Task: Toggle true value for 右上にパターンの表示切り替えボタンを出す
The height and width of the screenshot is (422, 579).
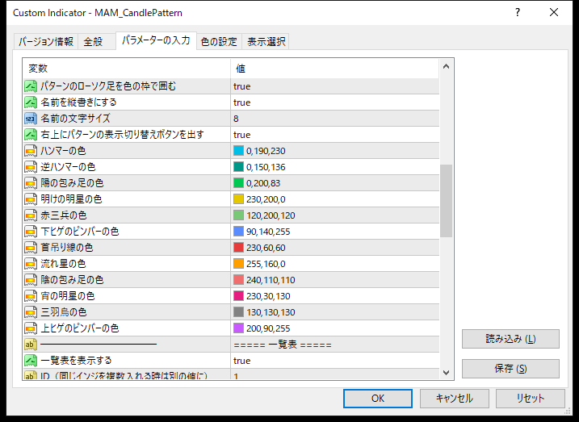Action: pyautogui.click(x=242, y=135)
